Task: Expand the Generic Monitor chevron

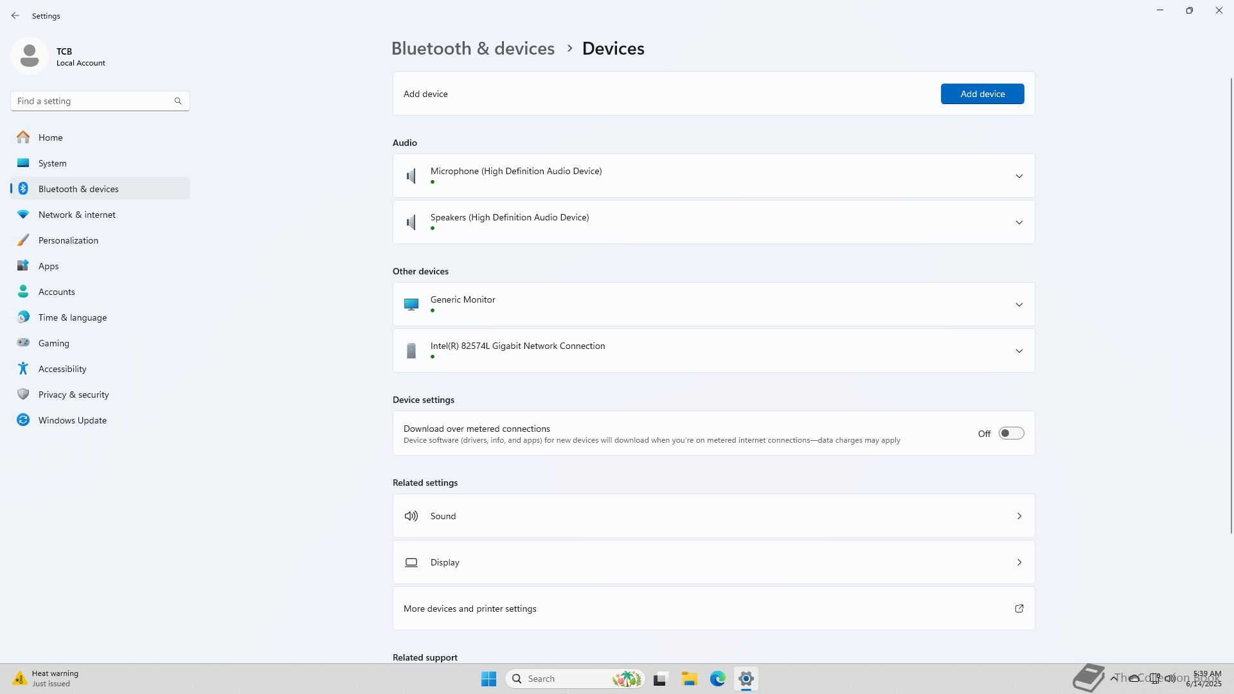Action: click(1019, 305)
